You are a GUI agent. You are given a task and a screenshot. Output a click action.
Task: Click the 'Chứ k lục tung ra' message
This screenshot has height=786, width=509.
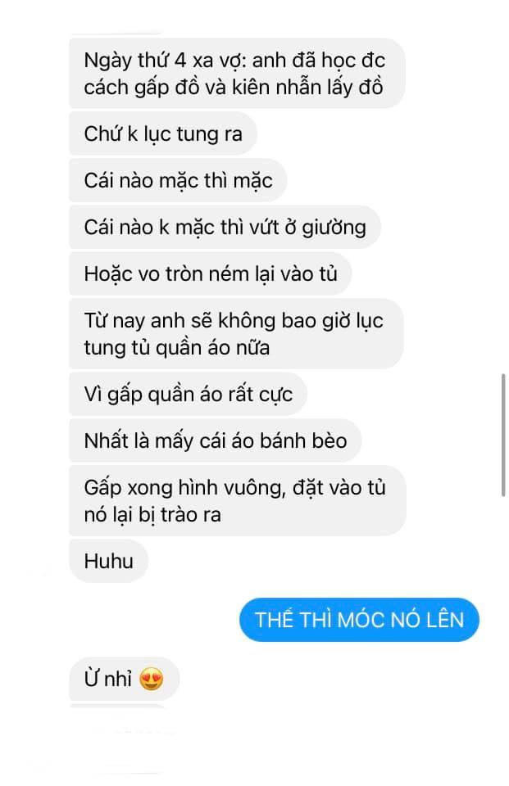pos(163,133)
